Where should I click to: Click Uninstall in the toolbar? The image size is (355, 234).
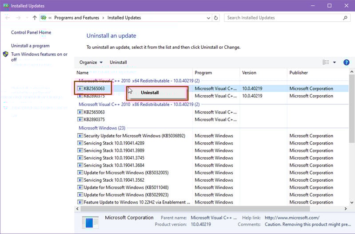click(118, 62)
